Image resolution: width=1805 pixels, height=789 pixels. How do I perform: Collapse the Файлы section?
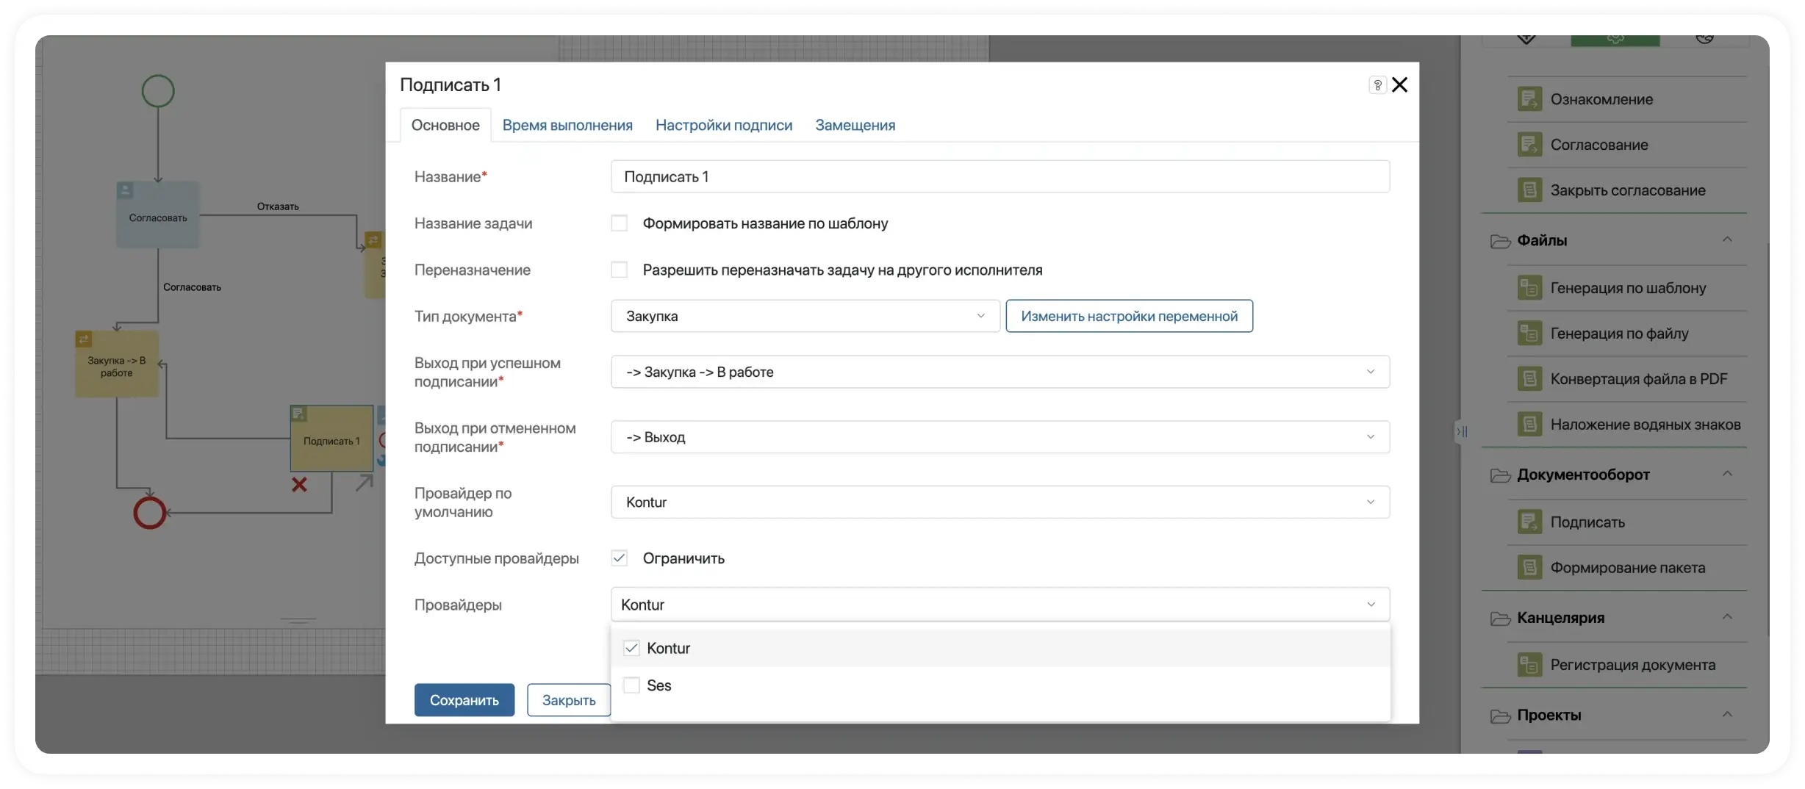pos(1727,240)
